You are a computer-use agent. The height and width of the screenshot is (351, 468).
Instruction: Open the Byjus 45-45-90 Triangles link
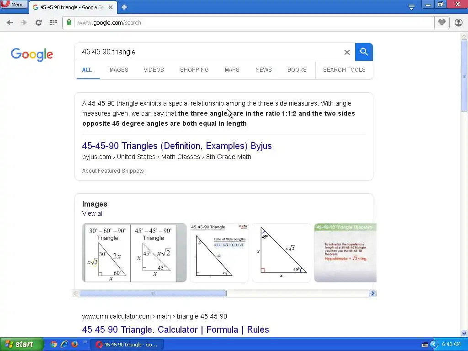(x=177, y=146)
